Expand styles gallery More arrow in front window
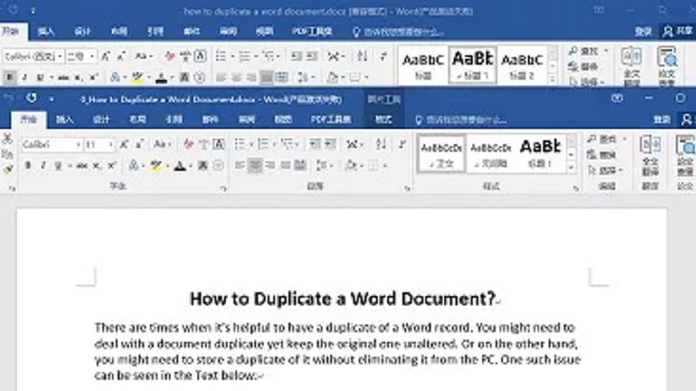Viewport: 696px width, 391px height. point(571,167)
